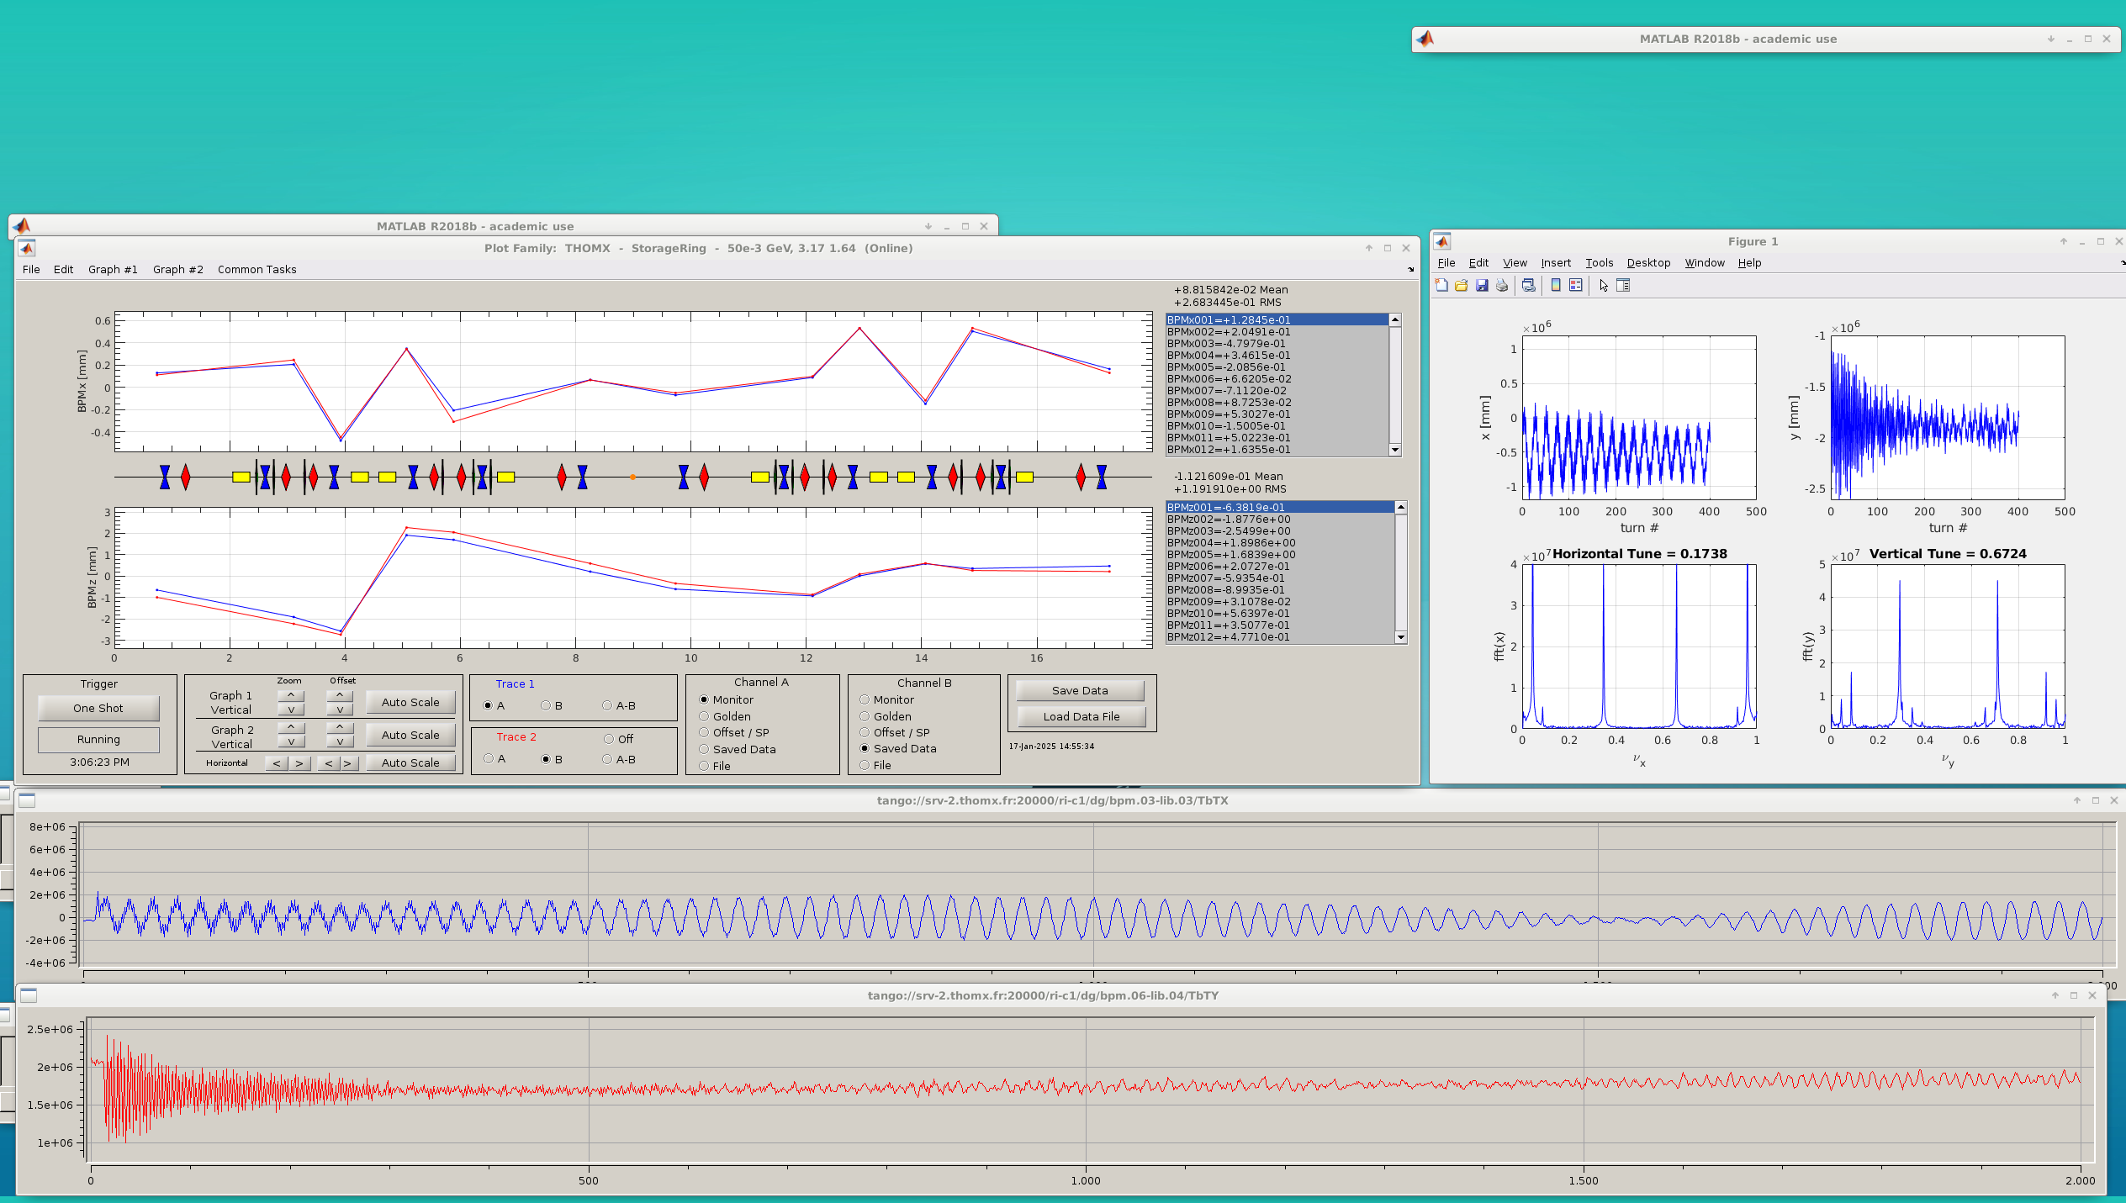The image size is (2126, 1203).
Task: Click the Open File folder icon
Action: click(1462, 286)
